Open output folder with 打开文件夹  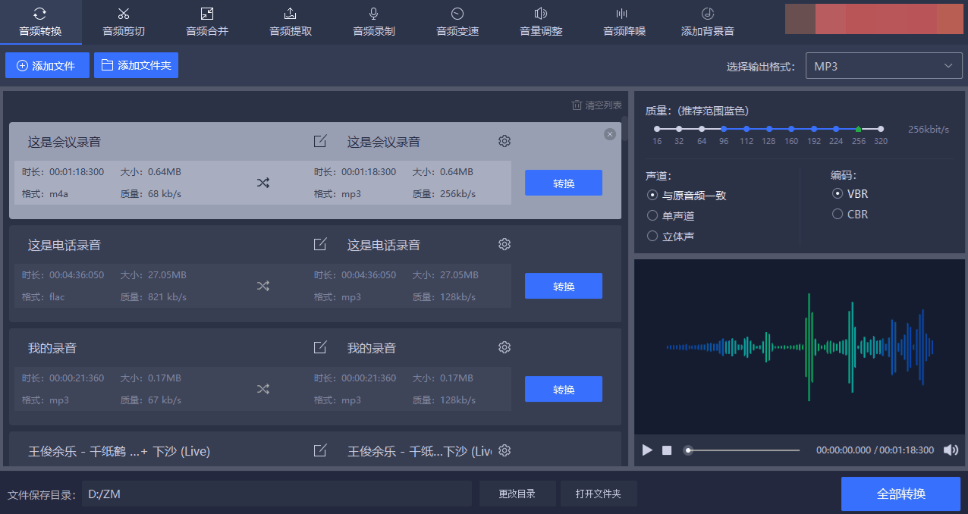click(599, 494)
